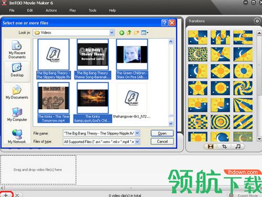
Task: Select The Green Children Skies On Fire thumbnail
Action: pyautogui.click(x=132, y=54)
